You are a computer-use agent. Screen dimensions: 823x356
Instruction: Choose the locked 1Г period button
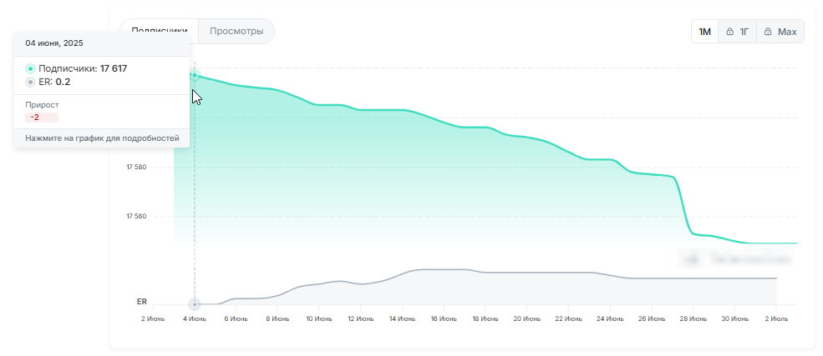click(736, 32)
